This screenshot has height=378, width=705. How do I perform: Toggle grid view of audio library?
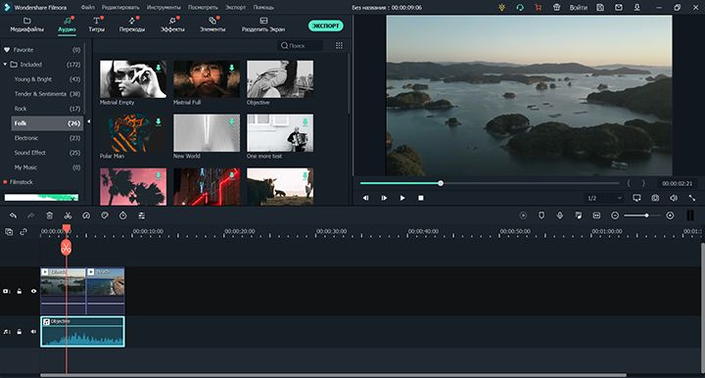point(339,45)
